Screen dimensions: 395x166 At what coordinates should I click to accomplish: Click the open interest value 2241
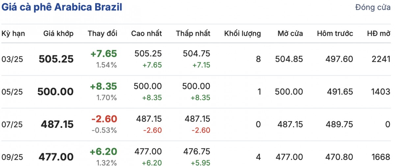(x=380, y=59)
